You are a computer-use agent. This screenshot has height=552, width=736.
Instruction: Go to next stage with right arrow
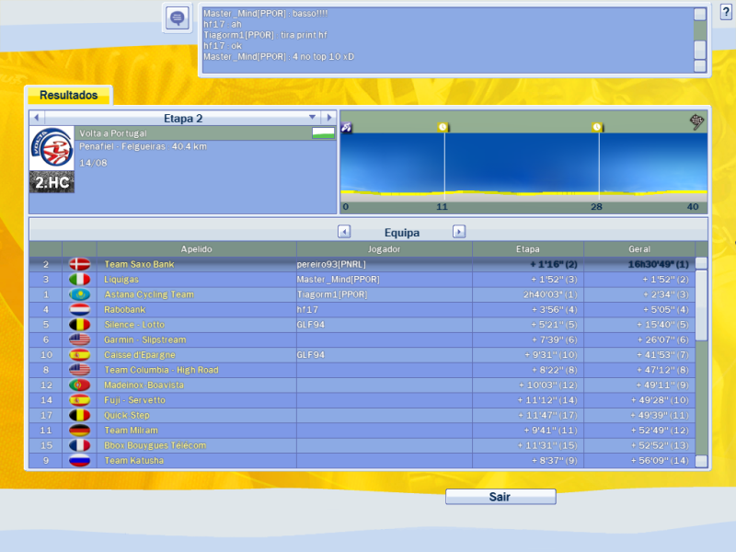coord(328,118)
